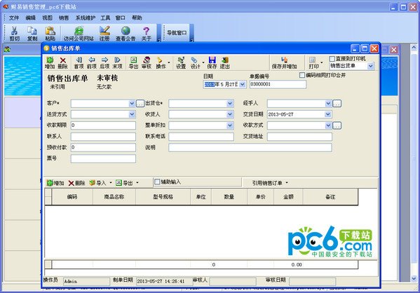The image size is (420, 293).
Task: Jump to last record with 末项
Action: [x=117, y=63]
